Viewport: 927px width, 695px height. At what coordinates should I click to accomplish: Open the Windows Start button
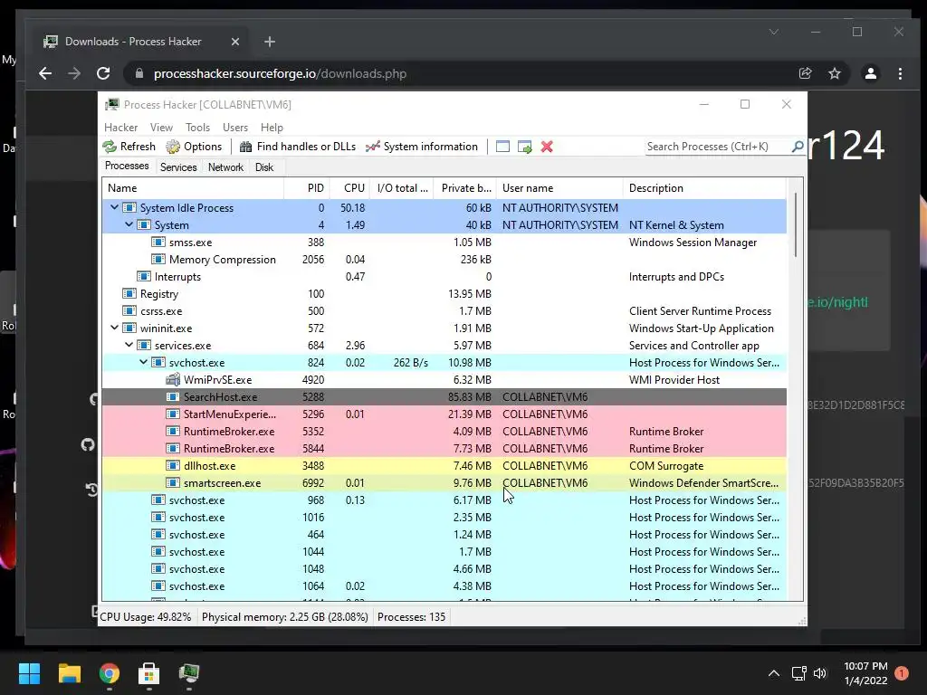[x=29, y=673]
